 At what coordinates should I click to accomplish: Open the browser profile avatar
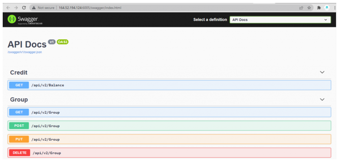click(x=327, y=8)
